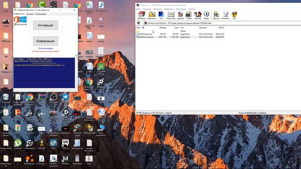Show archive Инфо (Info) in WinRAR
Viewport: 301px width, 169px height.
point(206,15)
